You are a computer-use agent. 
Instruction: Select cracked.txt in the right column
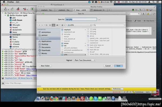point(94,43)
